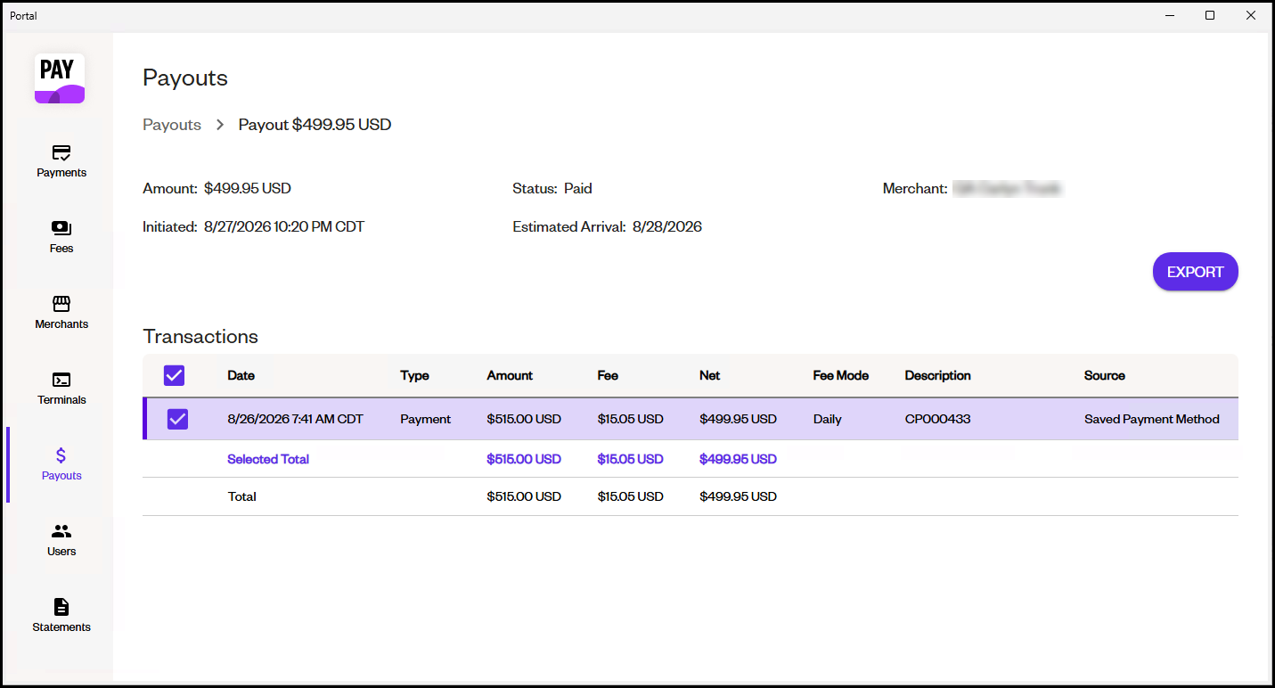Click the EXPORT button

pos(1195,272)
